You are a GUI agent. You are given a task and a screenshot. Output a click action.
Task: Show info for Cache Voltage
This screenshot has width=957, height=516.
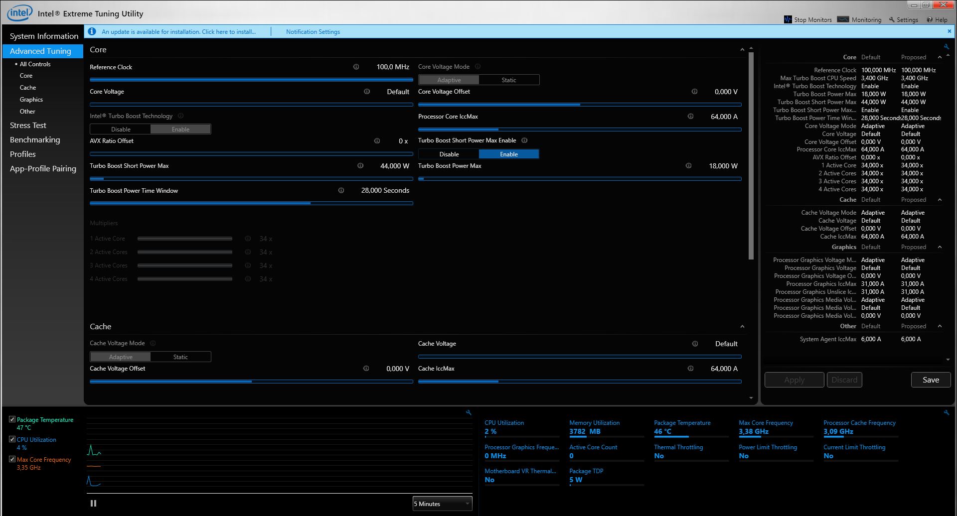click(695, 344)
